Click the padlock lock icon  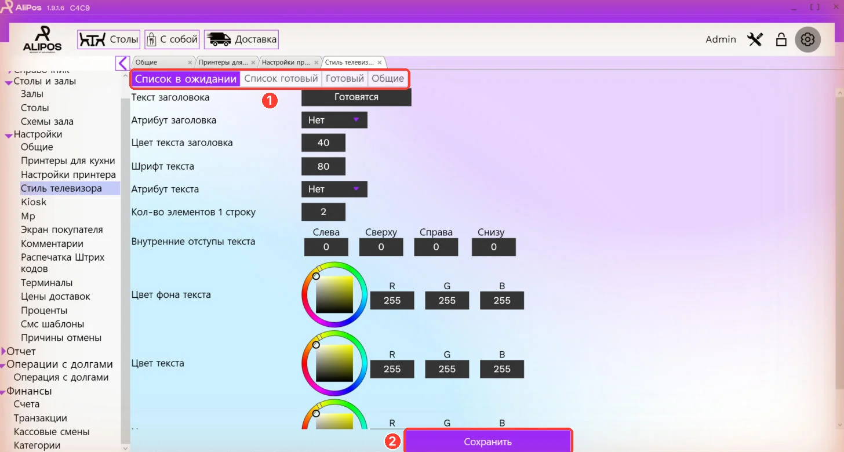tap(781, 39)
